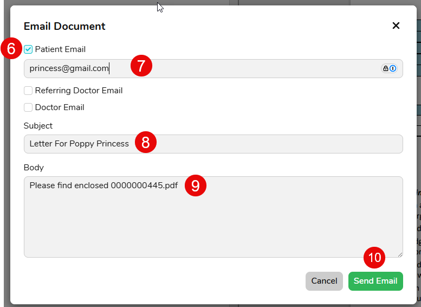This screenshot has height=307, width=421.
Task: Cancel the email document dialog
Action: (x=324, y=281)
